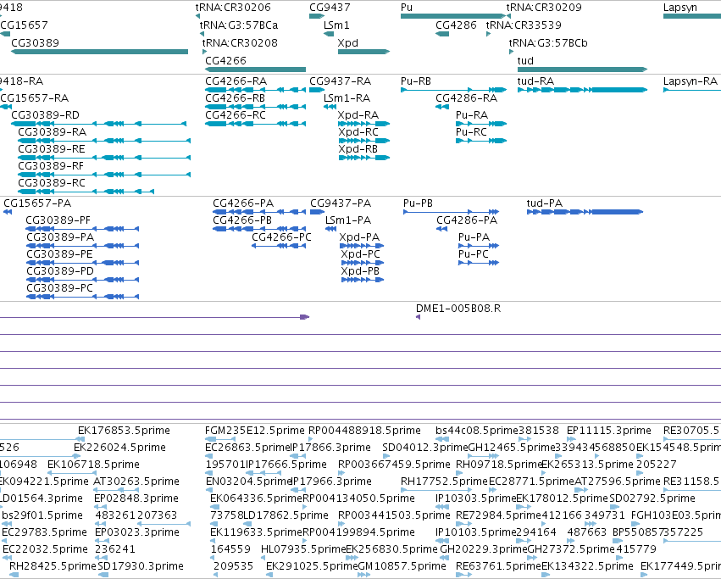Click the Xpd-RC transcript label

(358, 132)
